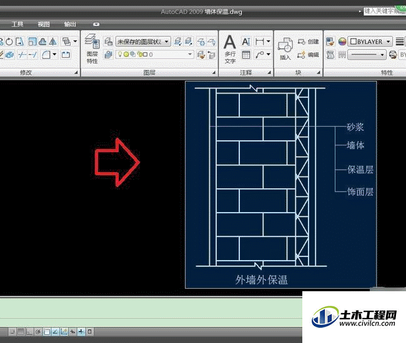406x343 pixels.
Task: Click the color wheel swatch icon
Action: pos(342,41)
